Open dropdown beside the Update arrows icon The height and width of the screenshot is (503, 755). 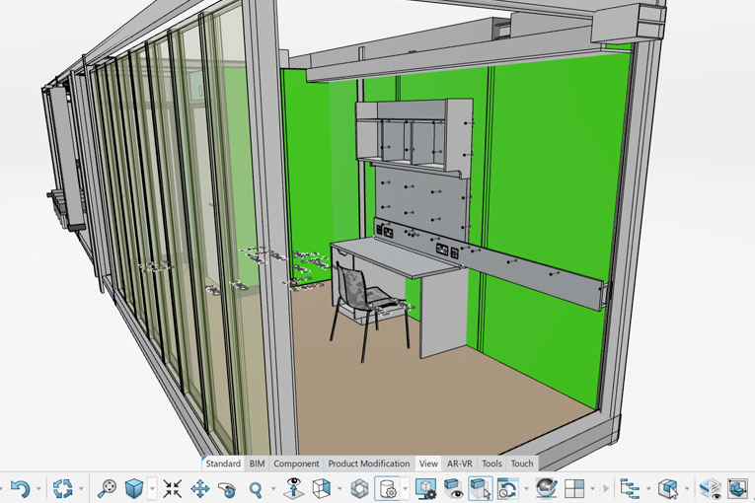pos(81,489)
